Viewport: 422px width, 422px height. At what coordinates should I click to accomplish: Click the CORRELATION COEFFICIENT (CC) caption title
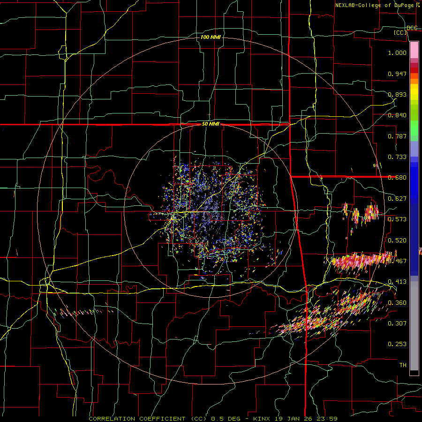(148, 419)
